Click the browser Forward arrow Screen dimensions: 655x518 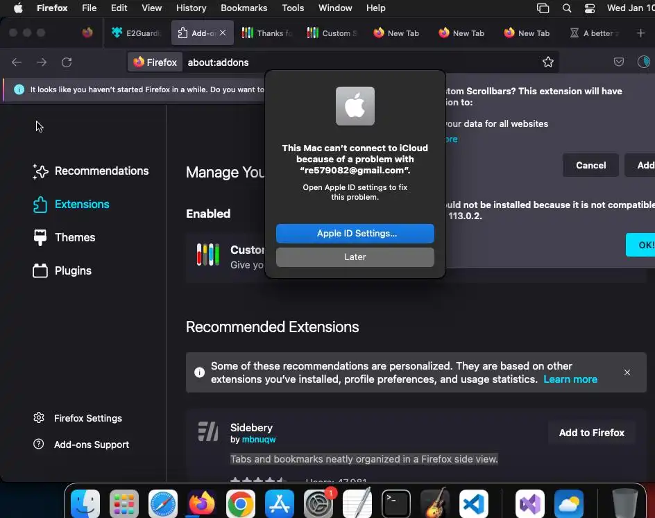[42, 62]
